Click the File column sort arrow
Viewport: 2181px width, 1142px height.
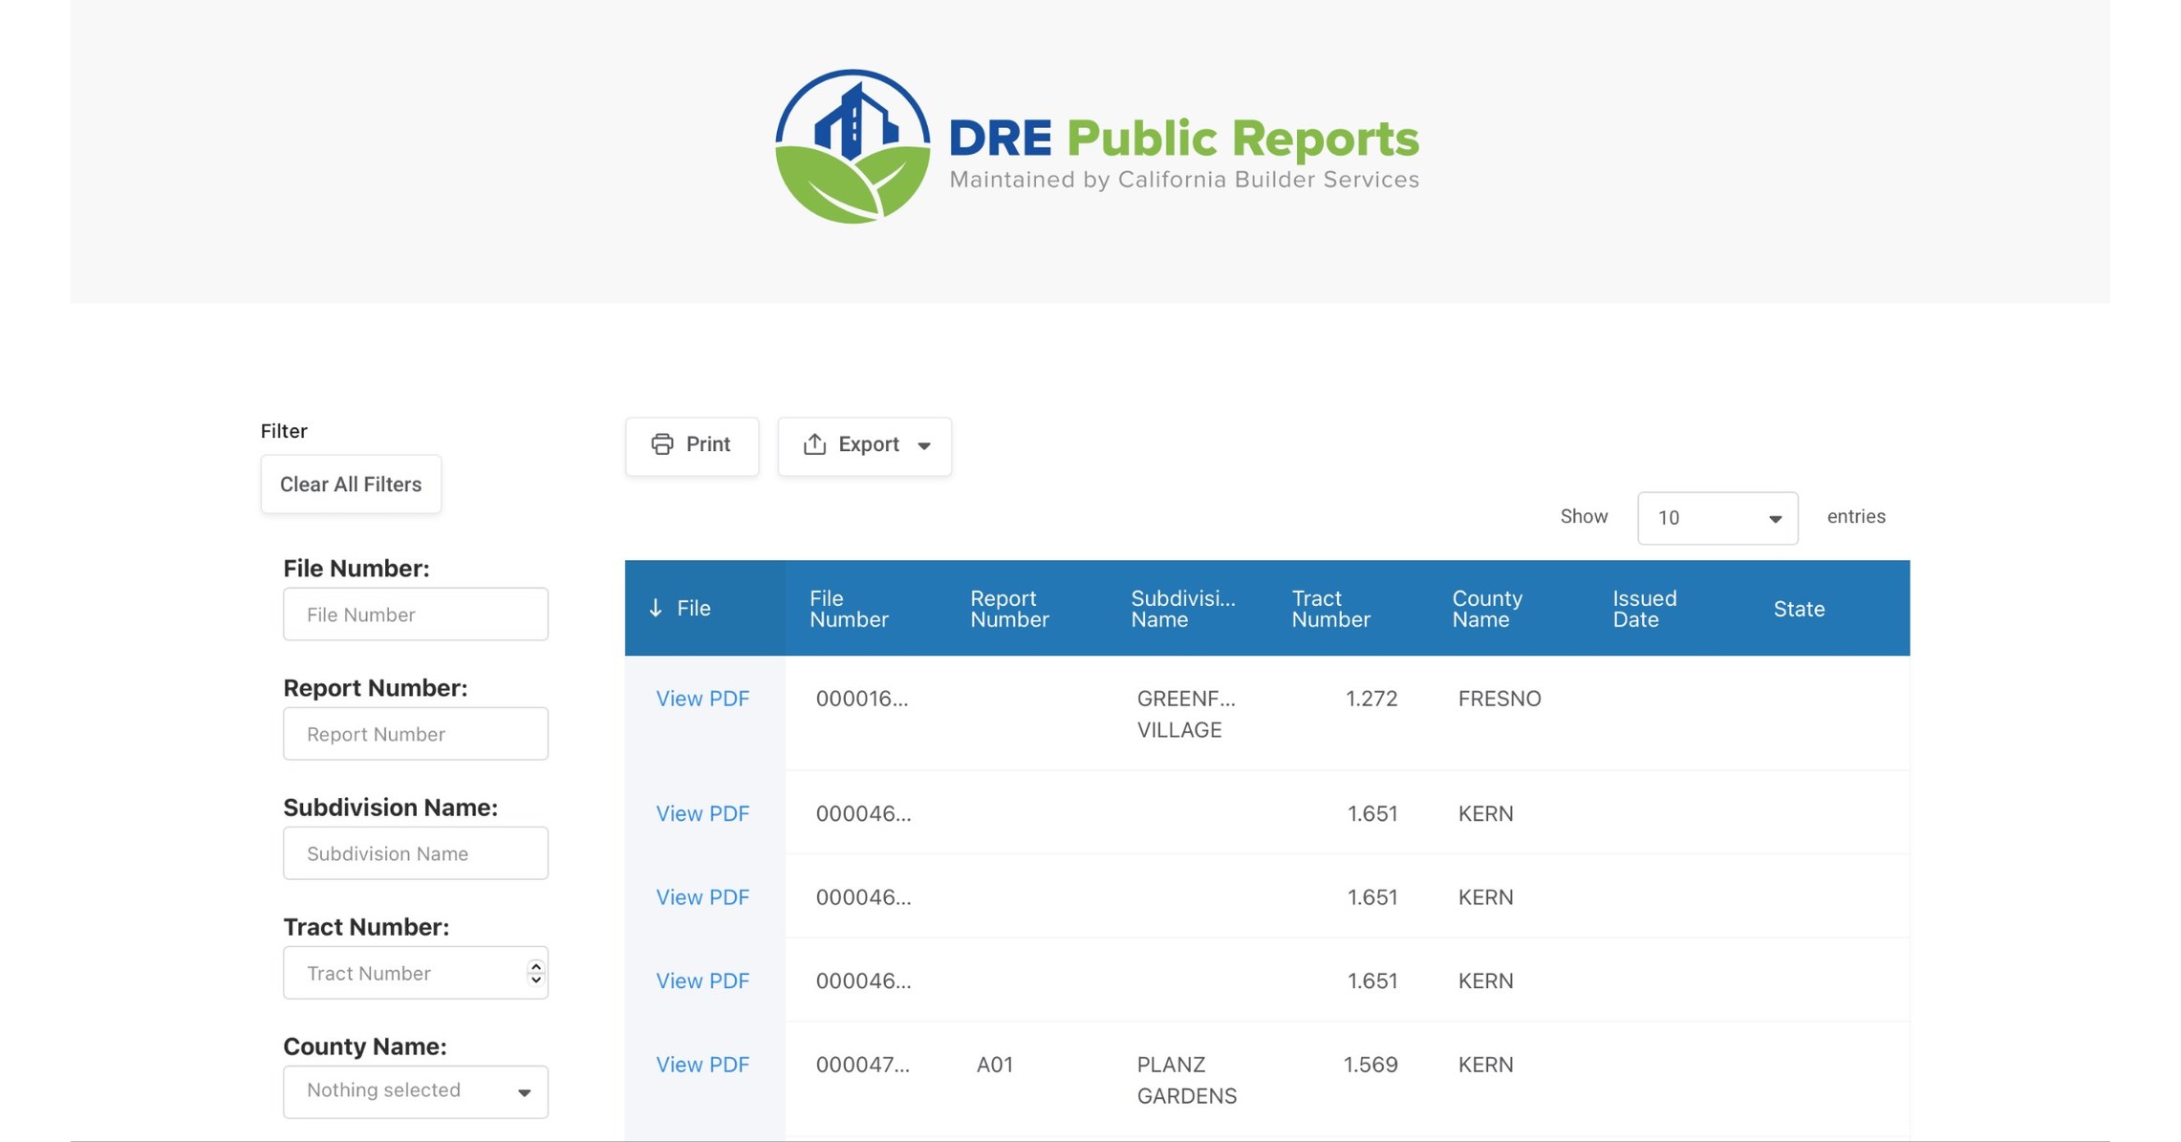coord(656,609)
